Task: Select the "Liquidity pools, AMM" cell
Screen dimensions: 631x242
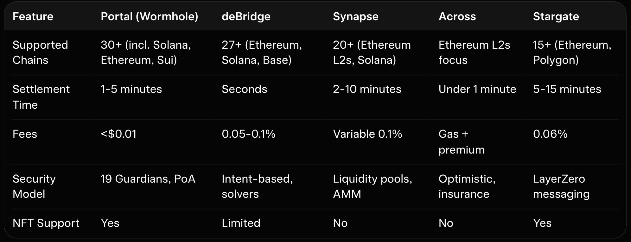Action: (372, 186)
